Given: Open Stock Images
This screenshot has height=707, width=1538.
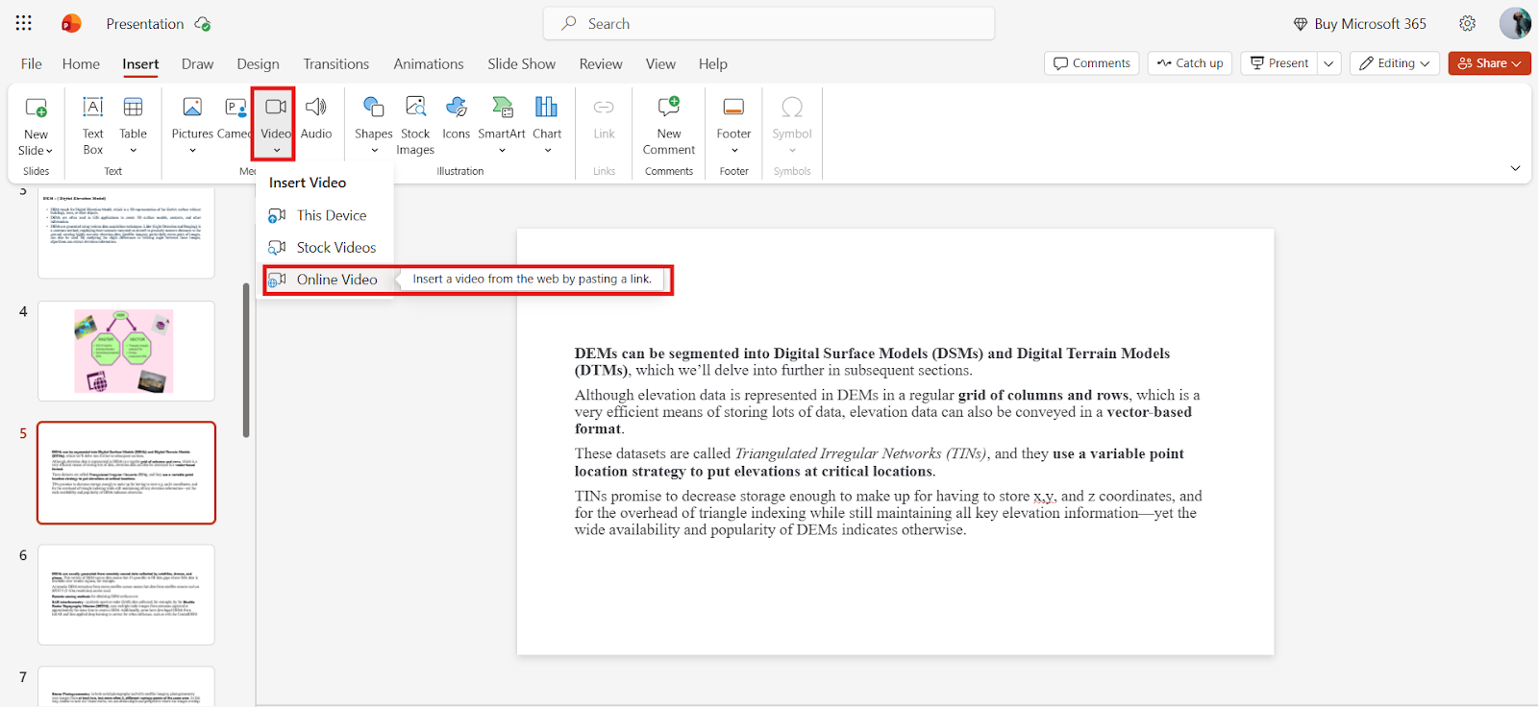Looking at the screenshot, I should [415, 126].
